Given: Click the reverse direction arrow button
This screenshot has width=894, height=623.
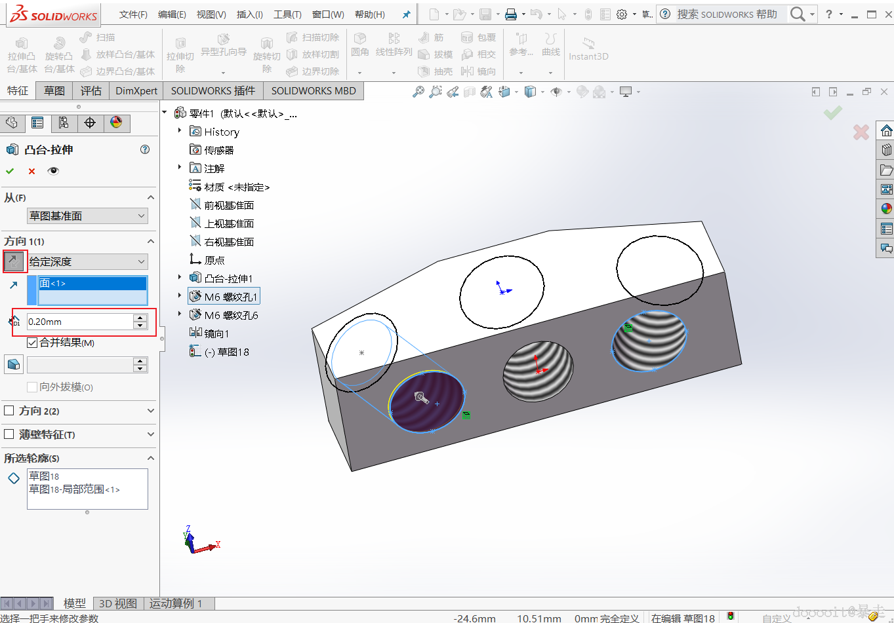Looking at the screenshot, I should click(14, 261).
